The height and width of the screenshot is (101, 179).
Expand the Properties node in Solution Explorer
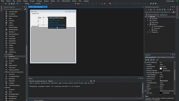[148, 19]
